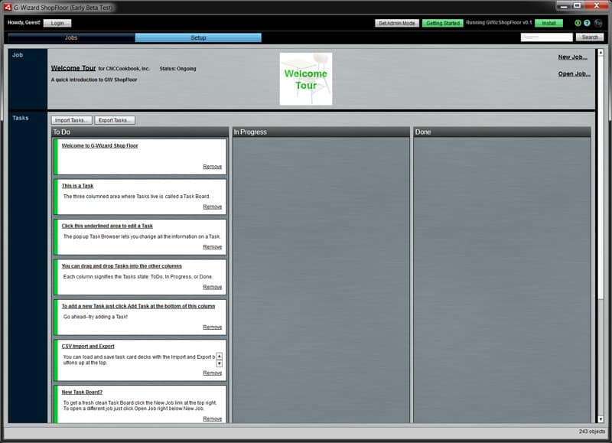Click the Login button
Viewport: 612px width, 443px height.
click(57, 23)
